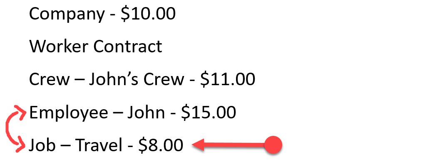The width and height of the screenshot is (425, 167).
Task: Click the curved arrow tip pointing at Employee
Action: (x=21, y=111)
